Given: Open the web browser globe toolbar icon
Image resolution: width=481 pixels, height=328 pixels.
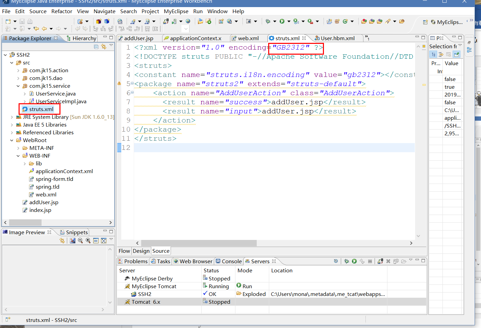Looking at the screenshot, I should tap(188, 21).
